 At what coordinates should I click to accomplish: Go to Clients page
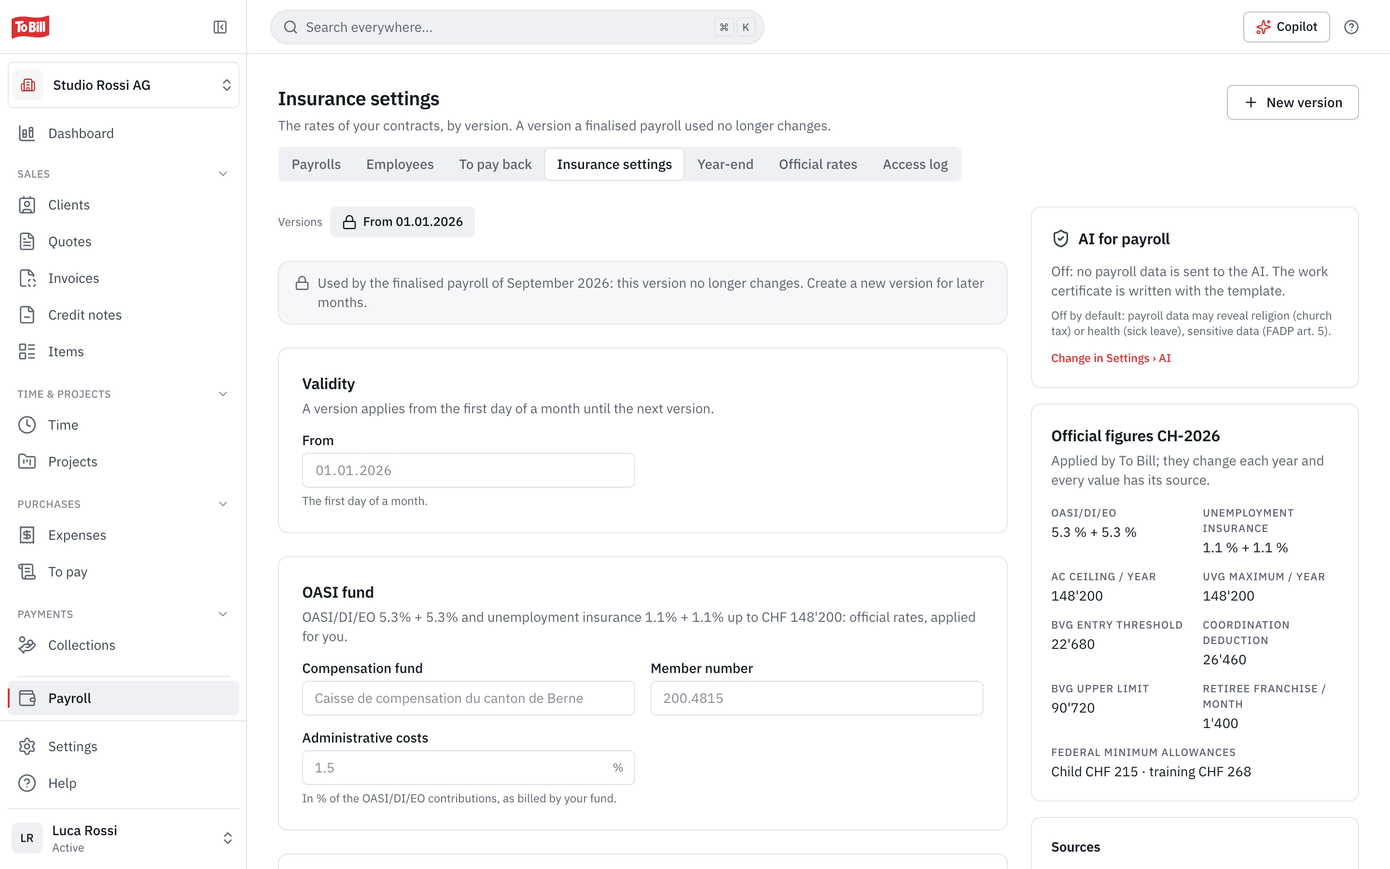(124, 205)
